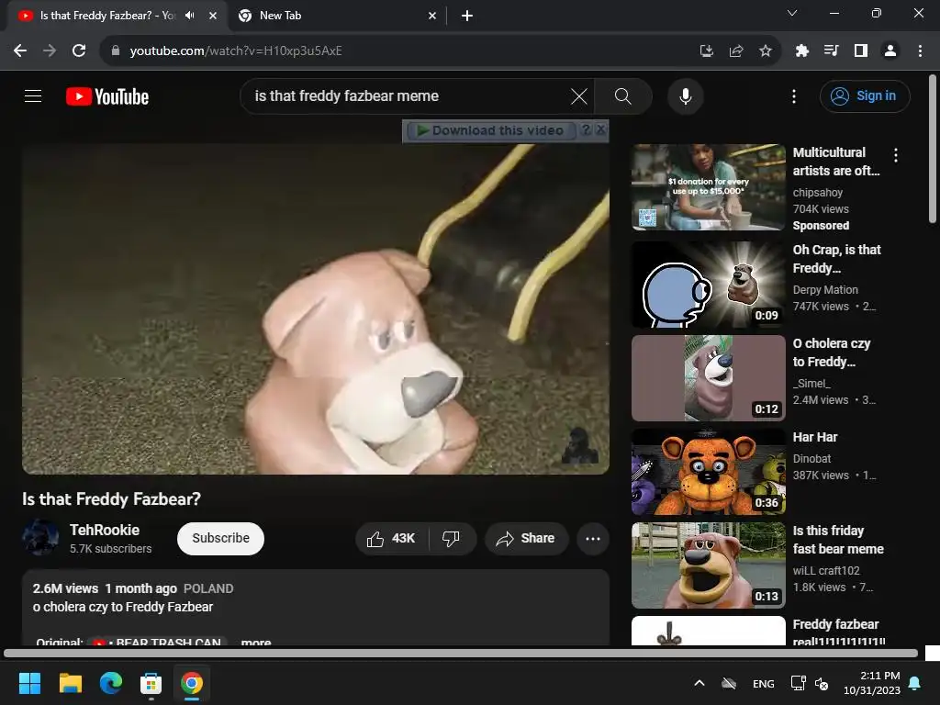Open the Chrome three-dot menu

click(920, 51)
